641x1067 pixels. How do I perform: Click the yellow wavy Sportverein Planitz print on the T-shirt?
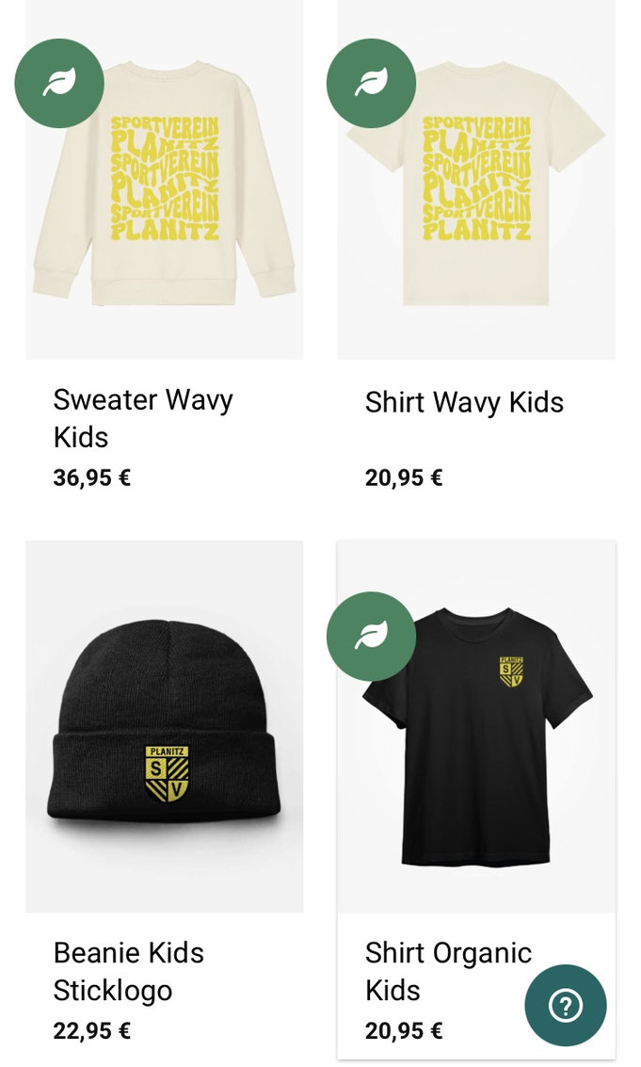[476, 176]
